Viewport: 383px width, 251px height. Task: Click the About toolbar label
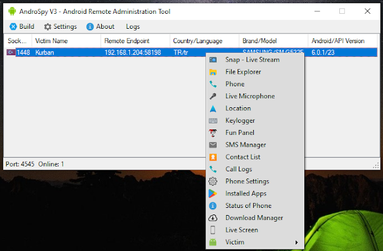click(105, 26)
